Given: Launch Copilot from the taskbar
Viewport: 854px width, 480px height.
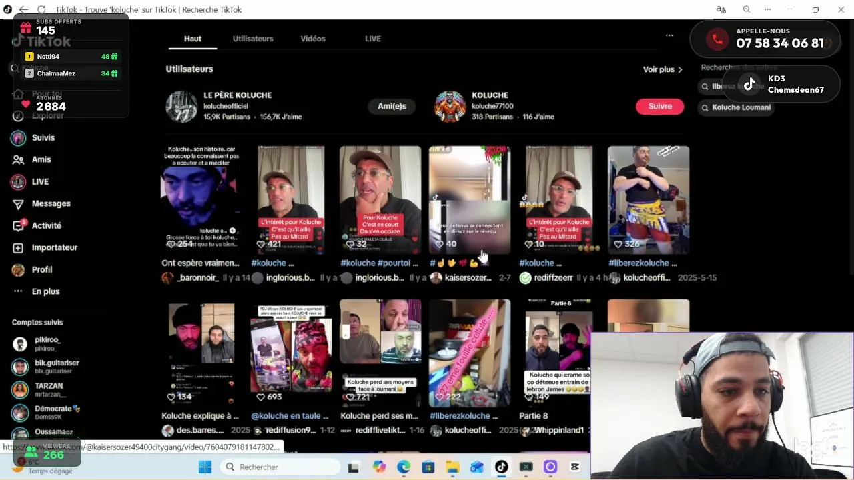Looking at the screenshot, I should click(379, 467).
